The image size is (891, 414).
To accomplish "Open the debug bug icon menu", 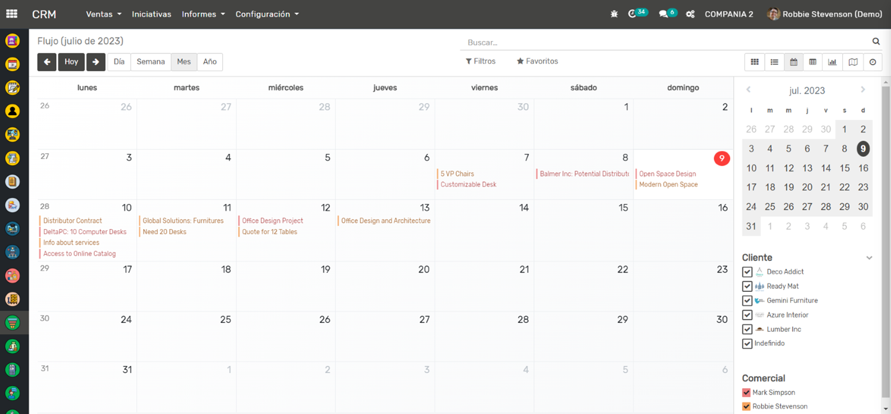I will pyautogui.click(x=614, y=14).
